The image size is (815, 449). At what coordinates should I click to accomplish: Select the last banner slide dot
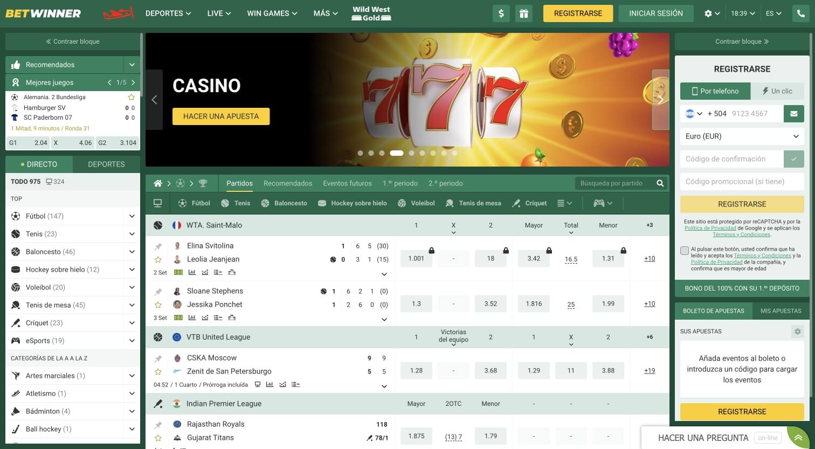click(x=454, y=153)
